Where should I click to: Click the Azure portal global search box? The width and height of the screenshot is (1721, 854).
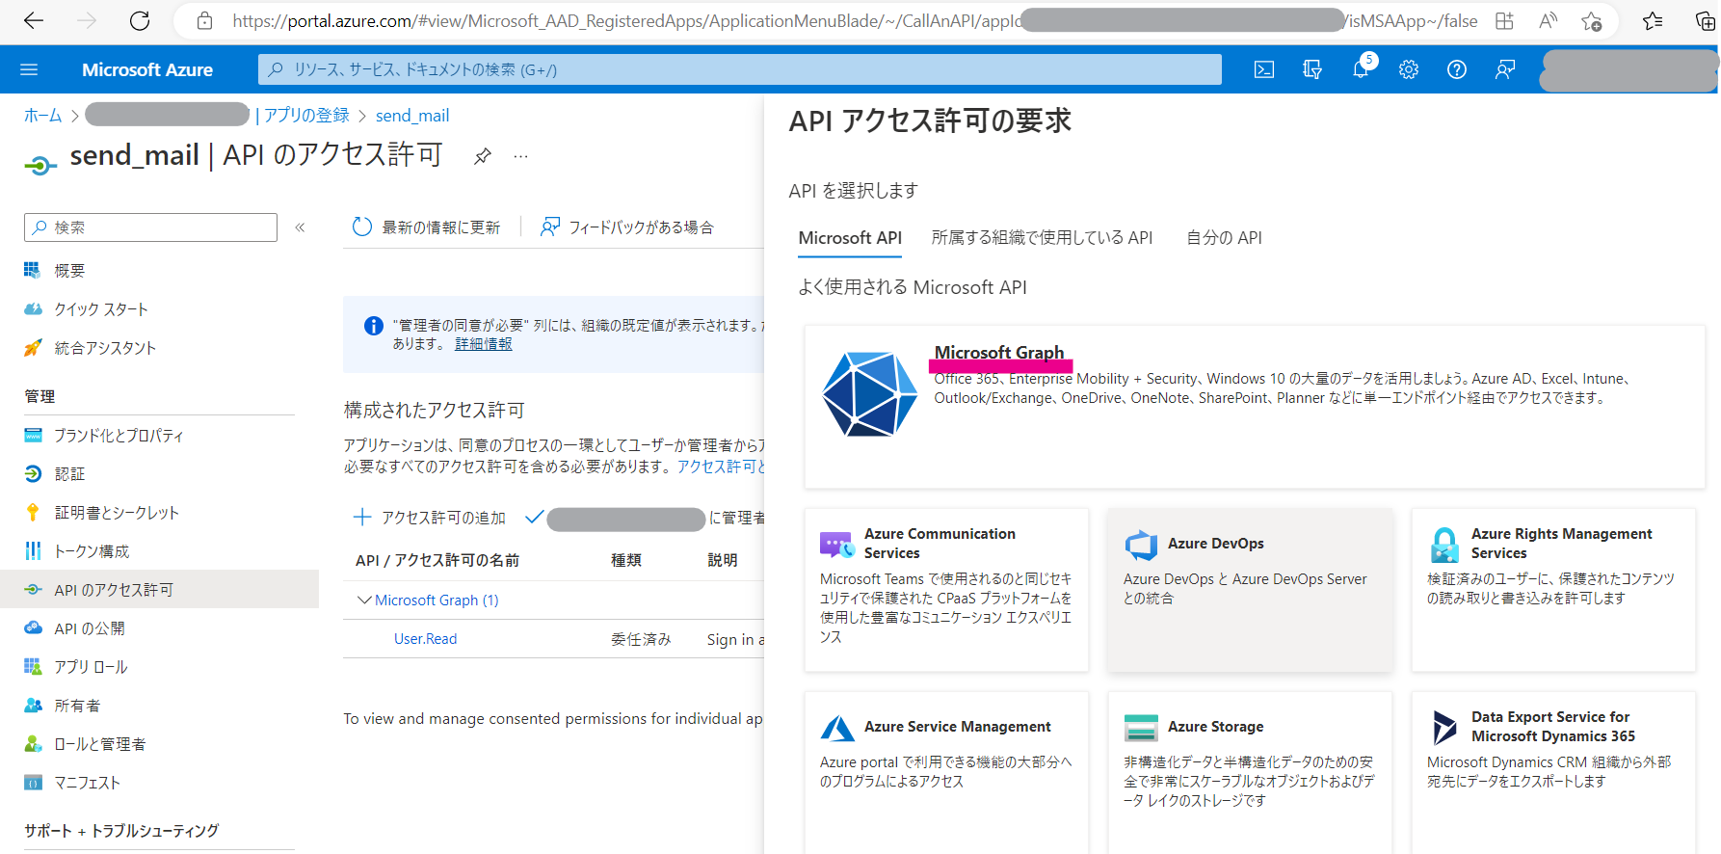pyautogui.click(x=739, y=69)
